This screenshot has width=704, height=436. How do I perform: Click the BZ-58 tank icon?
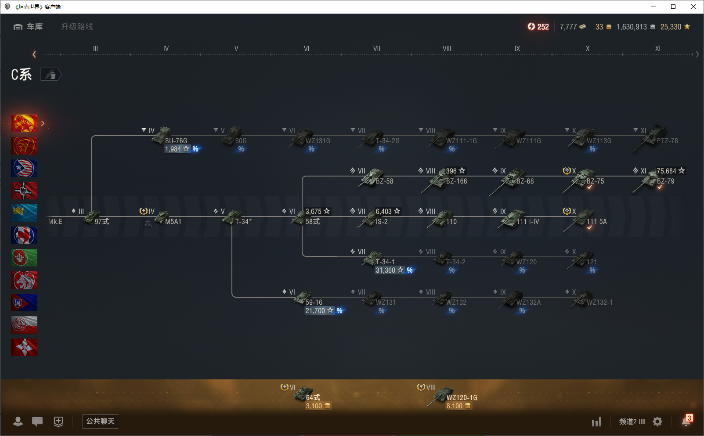(371, 177)
